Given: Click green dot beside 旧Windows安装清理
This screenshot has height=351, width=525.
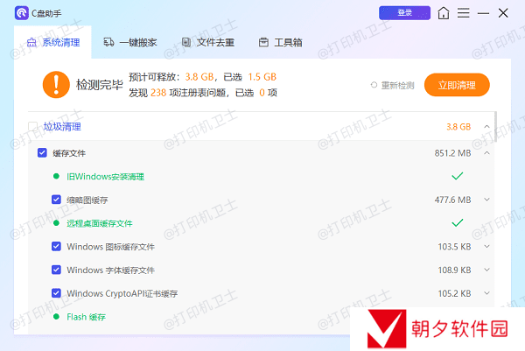Looking at the screenshot, I should click(x=56, y=176).
